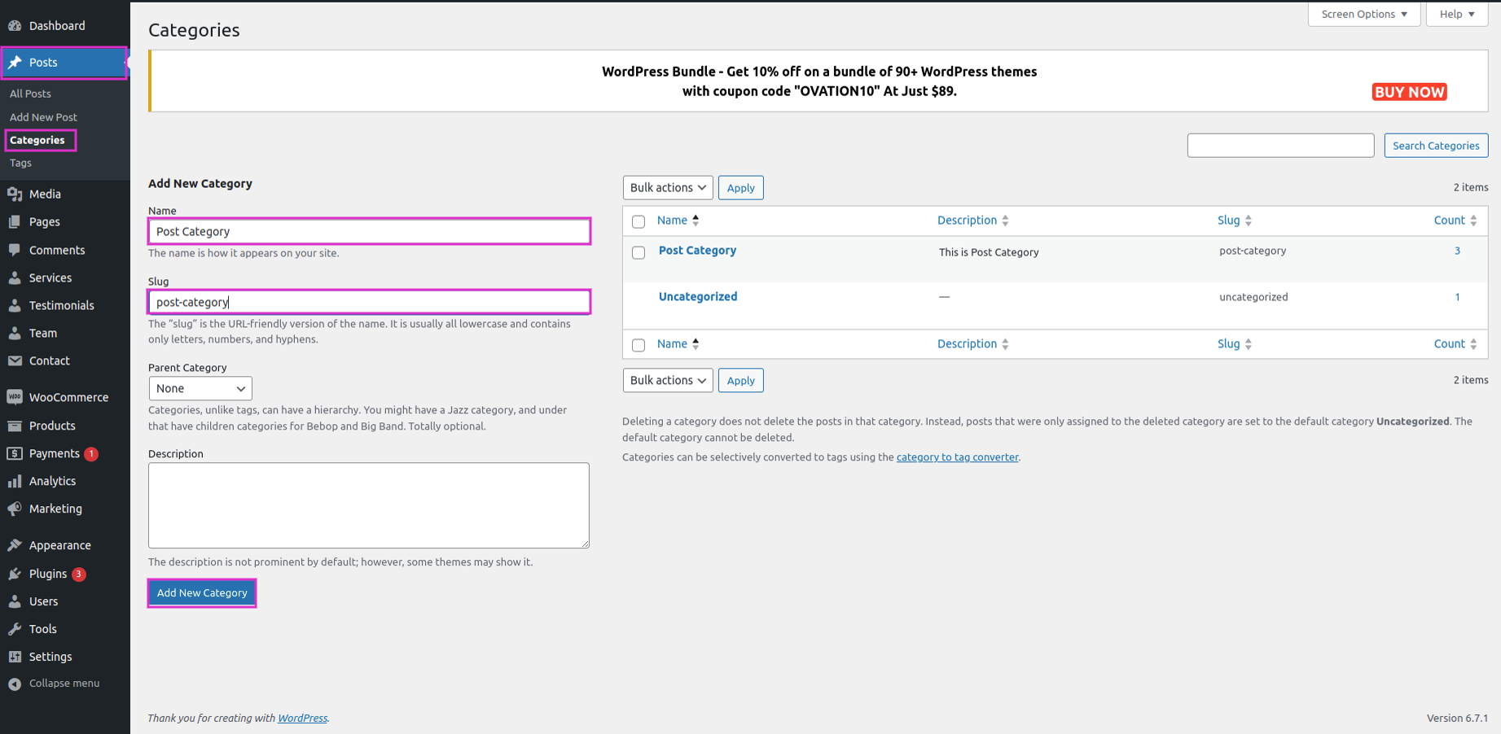Open the top Bulk actions dropdown
Screen dimensions: 1501x734
(x=668, y=188)
